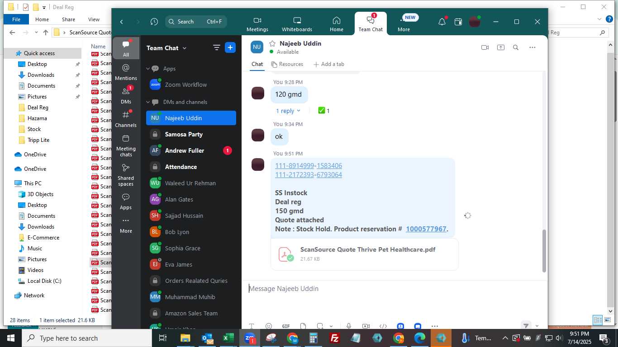Screen dimensions: 618x347
Task: Open the Meetings section in Zoom
Action: pos(257,24)
